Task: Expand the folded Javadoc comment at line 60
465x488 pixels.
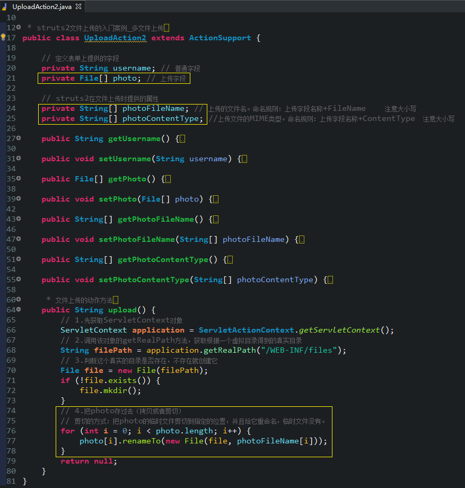Action: point(19,299)
